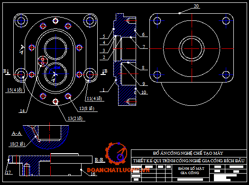The width and height of the screenshot is (249, 185).
Task: Select callout number 10 on the section view
Action: pyautogui.click(x=144, y=92)
